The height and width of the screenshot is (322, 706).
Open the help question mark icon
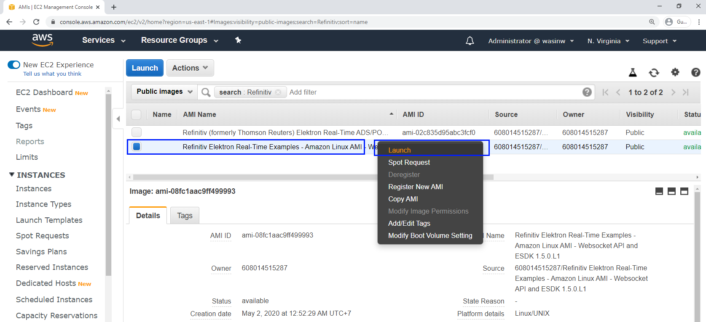pos(695,72)
